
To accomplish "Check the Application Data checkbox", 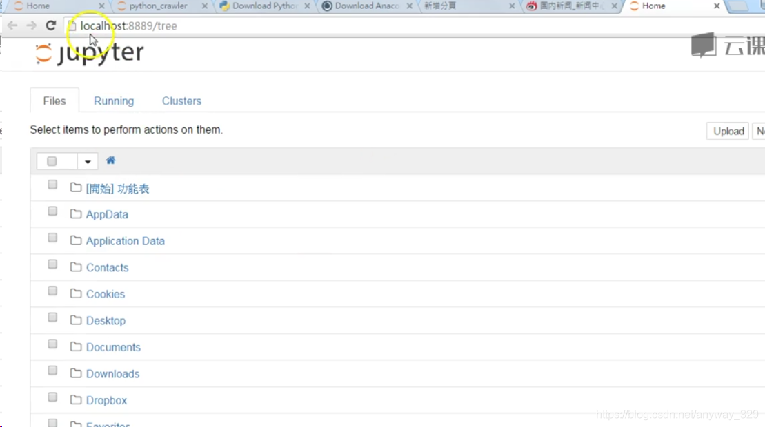I will [x=52, y=238].
